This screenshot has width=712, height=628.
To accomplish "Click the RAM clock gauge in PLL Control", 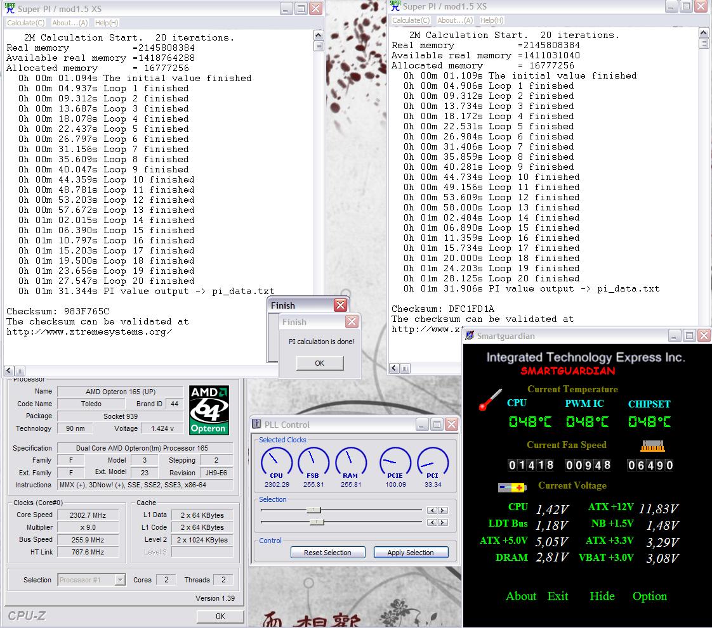I will point(350,463).
